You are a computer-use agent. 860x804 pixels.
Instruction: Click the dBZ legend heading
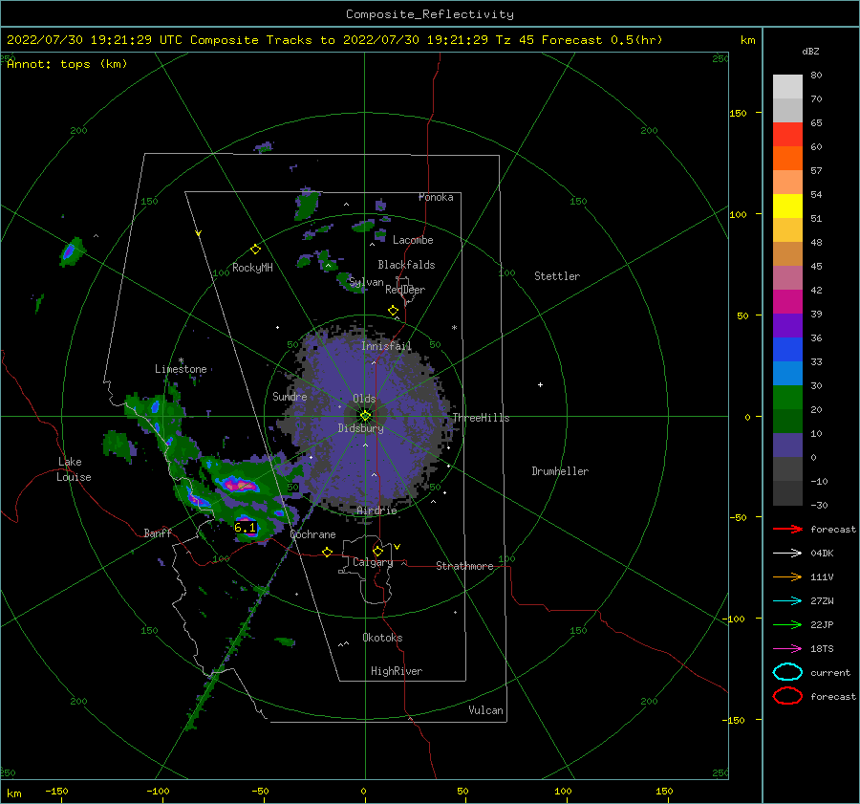pos(810,51)
